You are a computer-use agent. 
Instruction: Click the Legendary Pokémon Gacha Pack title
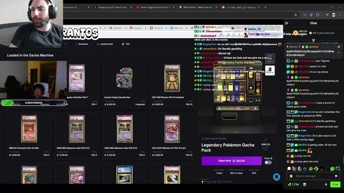(228, 148)
